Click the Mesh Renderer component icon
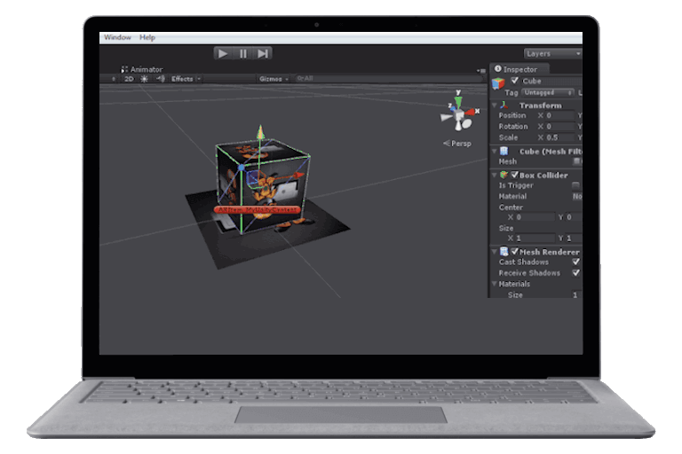This screenshot has height=454, width=682. (x=504, y=252)
